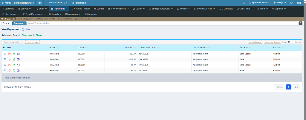Image resolution: width=306 pixels, height=120 pixels.
Task: Expand the Collection Sheets menu
Action: 118,9
